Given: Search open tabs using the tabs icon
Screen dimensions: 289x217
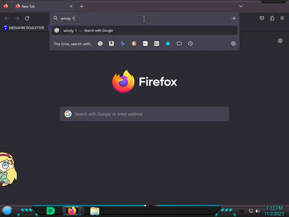Looking at the screenshot, I should [x=179, y=44].
